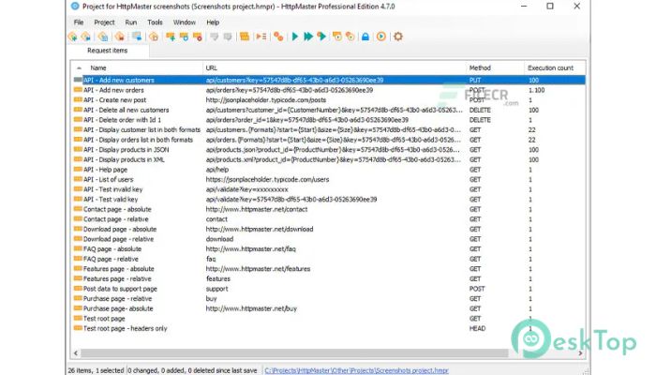The height and width of the screenshot is (375, 656).
Task: Select 'API - Display products in JSON' row
Action: 329,150
